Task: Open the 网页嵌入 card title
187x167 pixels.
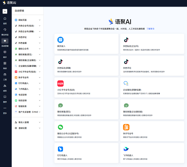Action: pos(61,46)
